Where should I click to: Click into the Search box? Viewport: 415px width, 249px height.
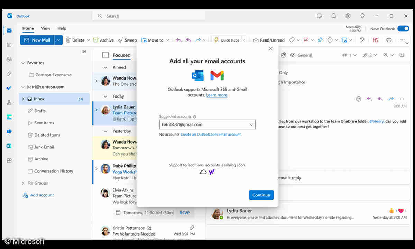coord(149,16)
